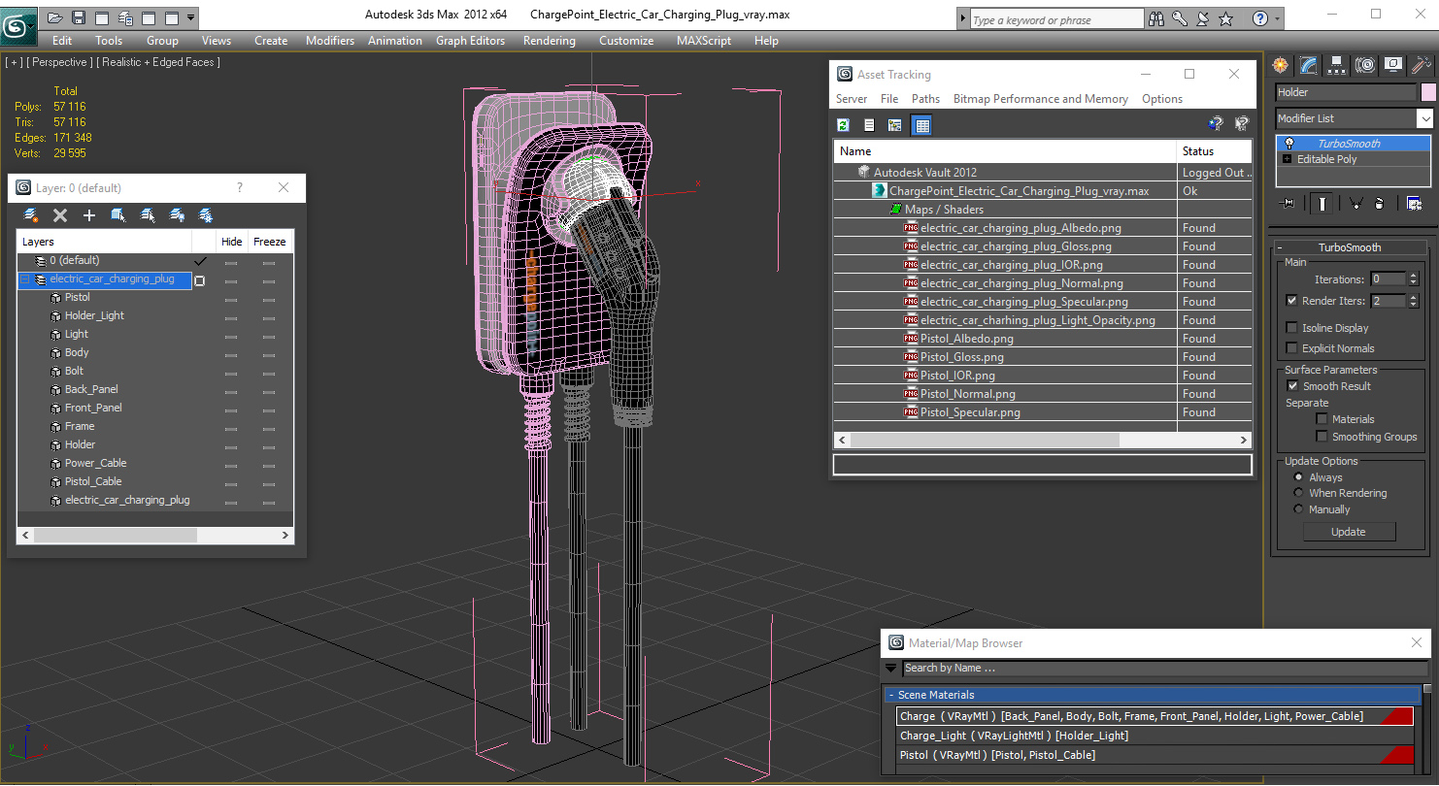Click the star Favorites icon
Image resolution: width=1439 pixels, height=786 pixels.
tap(1226, 18)
